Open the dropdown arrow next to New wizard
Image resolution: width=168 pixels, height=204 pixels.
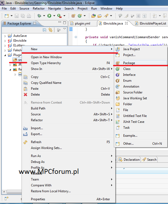11,16
